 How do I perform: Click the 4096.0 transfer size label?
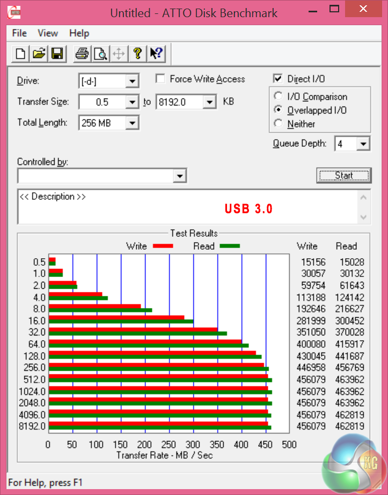32,415
